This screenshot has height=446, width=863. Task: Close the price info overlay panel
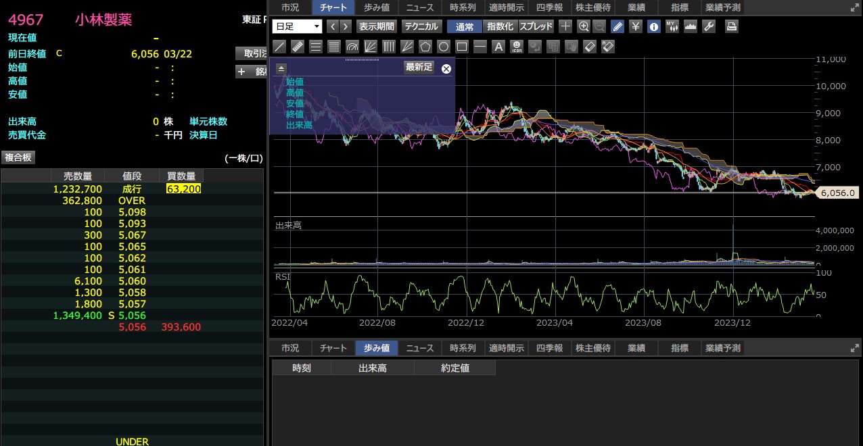tap(446, 68)
